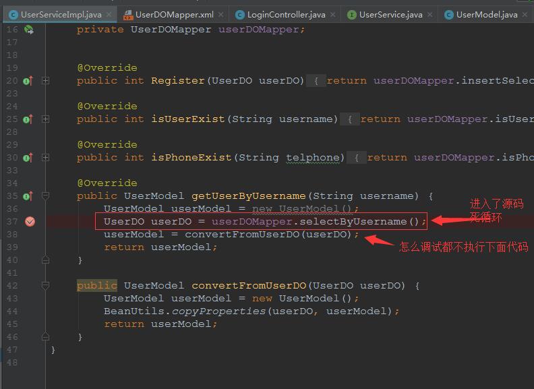The image size is (534, 389).
Task: Expand the folded Register method
Action: (45, 81)
